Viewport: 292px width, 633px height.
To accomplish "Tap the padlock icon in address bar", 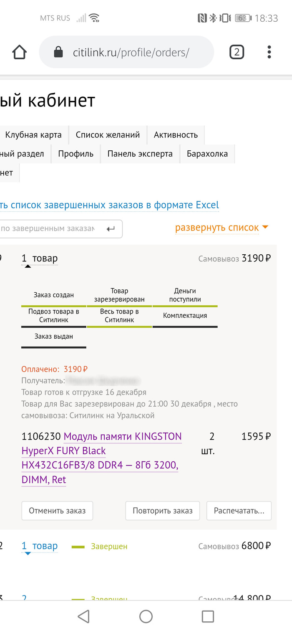I will click(x=58, y=53).
